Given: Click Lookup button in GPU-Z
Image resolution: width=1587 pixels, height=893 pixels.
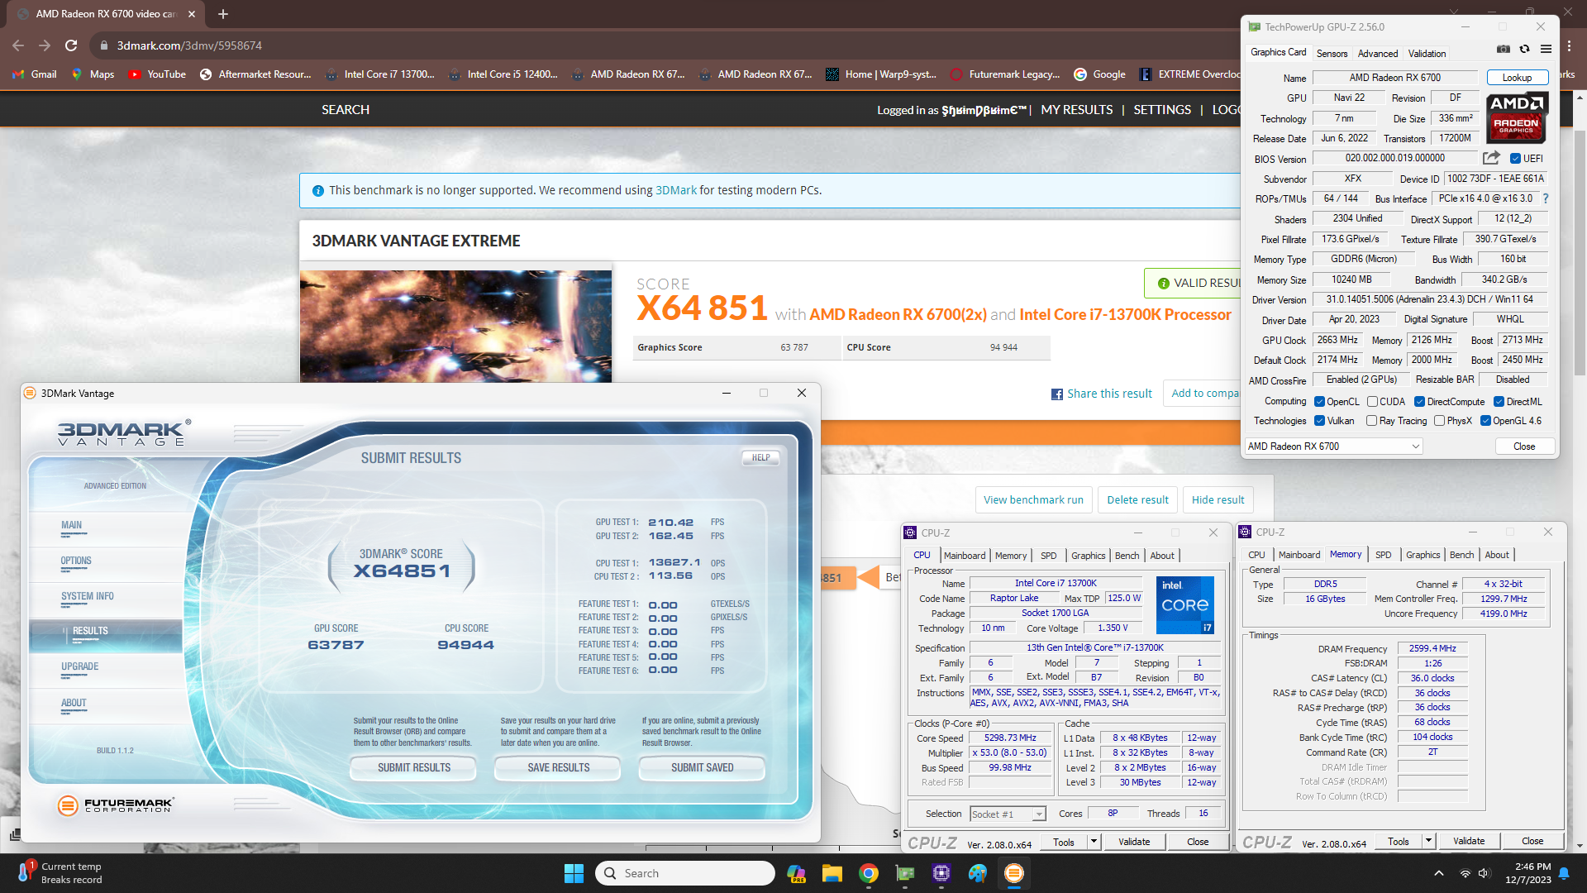Looking at the screenshot, I should coord(1517,78).
